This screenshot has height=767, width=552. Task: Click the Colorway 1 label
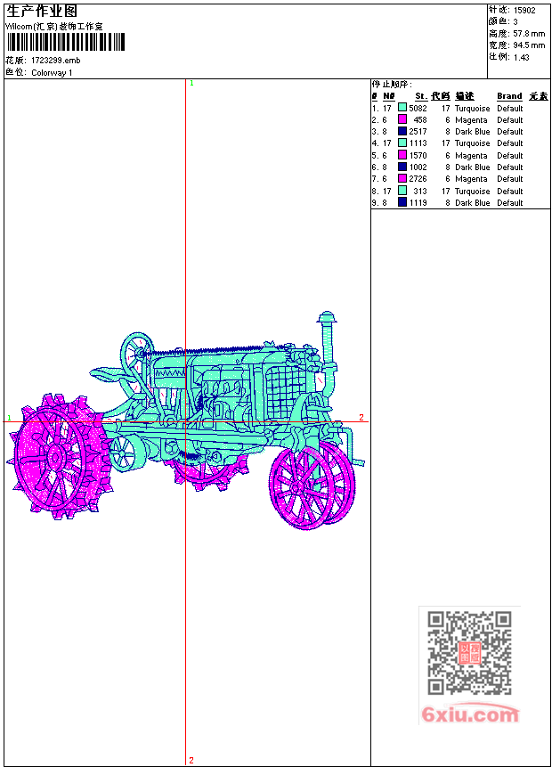point(52,73)
